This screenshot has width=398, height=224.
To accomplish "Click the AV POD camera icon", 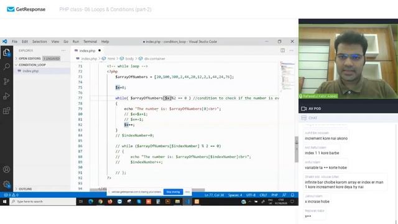I will (303, 109).
